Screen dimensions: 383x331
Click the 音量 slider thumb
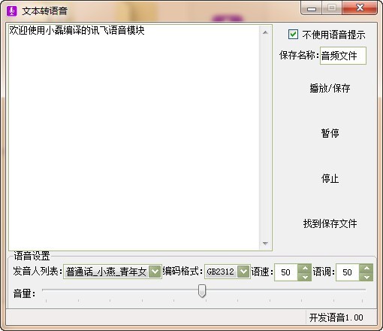(202, 291)
